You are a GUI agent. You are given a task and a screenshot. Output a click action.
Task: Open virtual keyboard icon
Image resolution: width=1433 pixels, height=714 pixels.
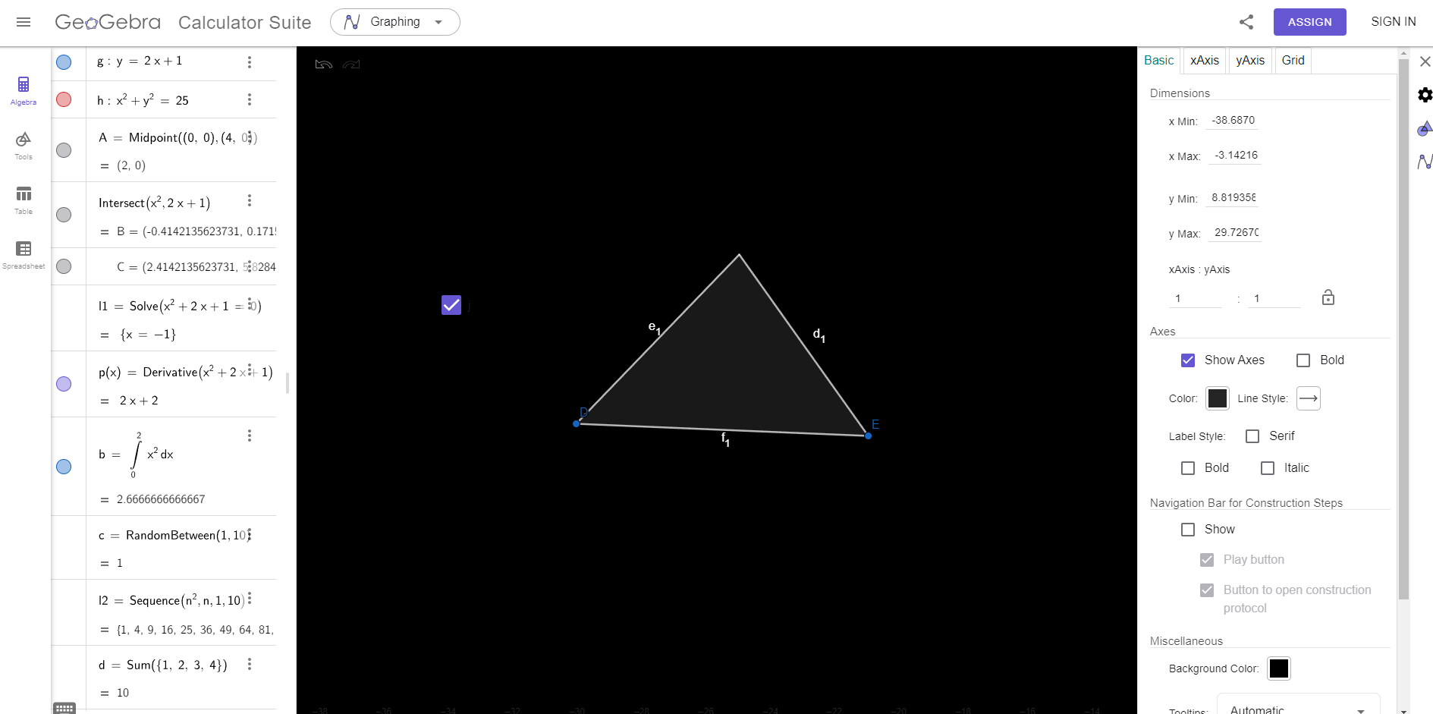(64, 708)
